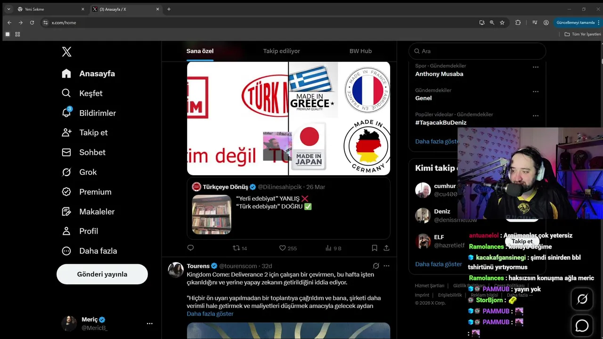This screenshot has width=603, height=339.
Task: Click the Ara search field
Action: [x=477, y=51]
